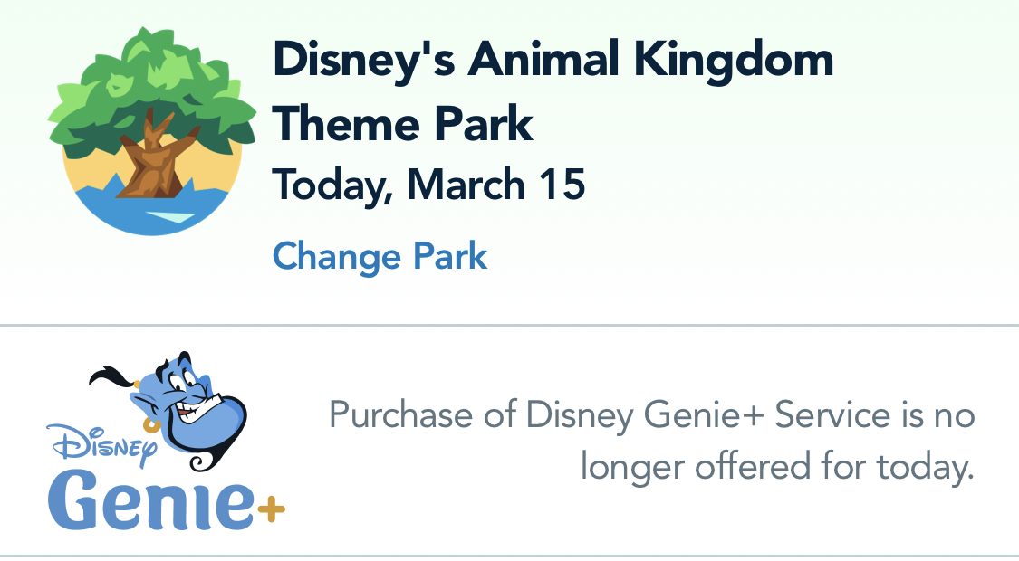This screenshot has width=1019, height=561.
Task: Click the Purchase of Disney Genie+ Service line
Action: pyautogui.click(x=651, y=416)
